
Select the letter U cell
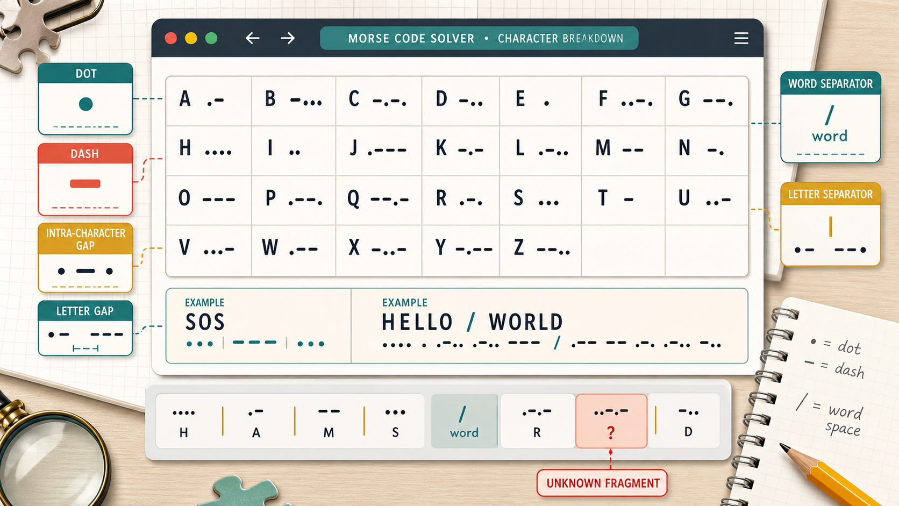click(707, 200)
